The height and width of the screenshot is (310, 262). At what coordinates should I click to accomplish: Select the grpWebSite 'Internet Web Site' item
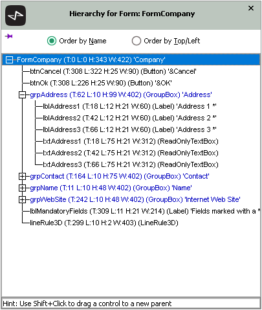(135, 199)
